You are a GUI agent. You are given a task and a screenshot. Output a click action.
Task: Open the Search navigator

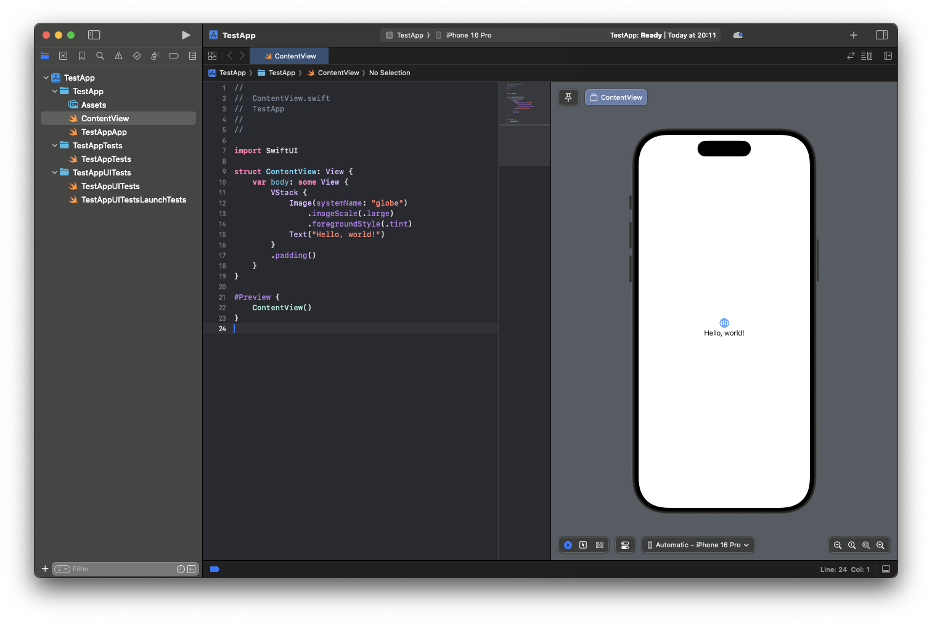pos(100,55)
